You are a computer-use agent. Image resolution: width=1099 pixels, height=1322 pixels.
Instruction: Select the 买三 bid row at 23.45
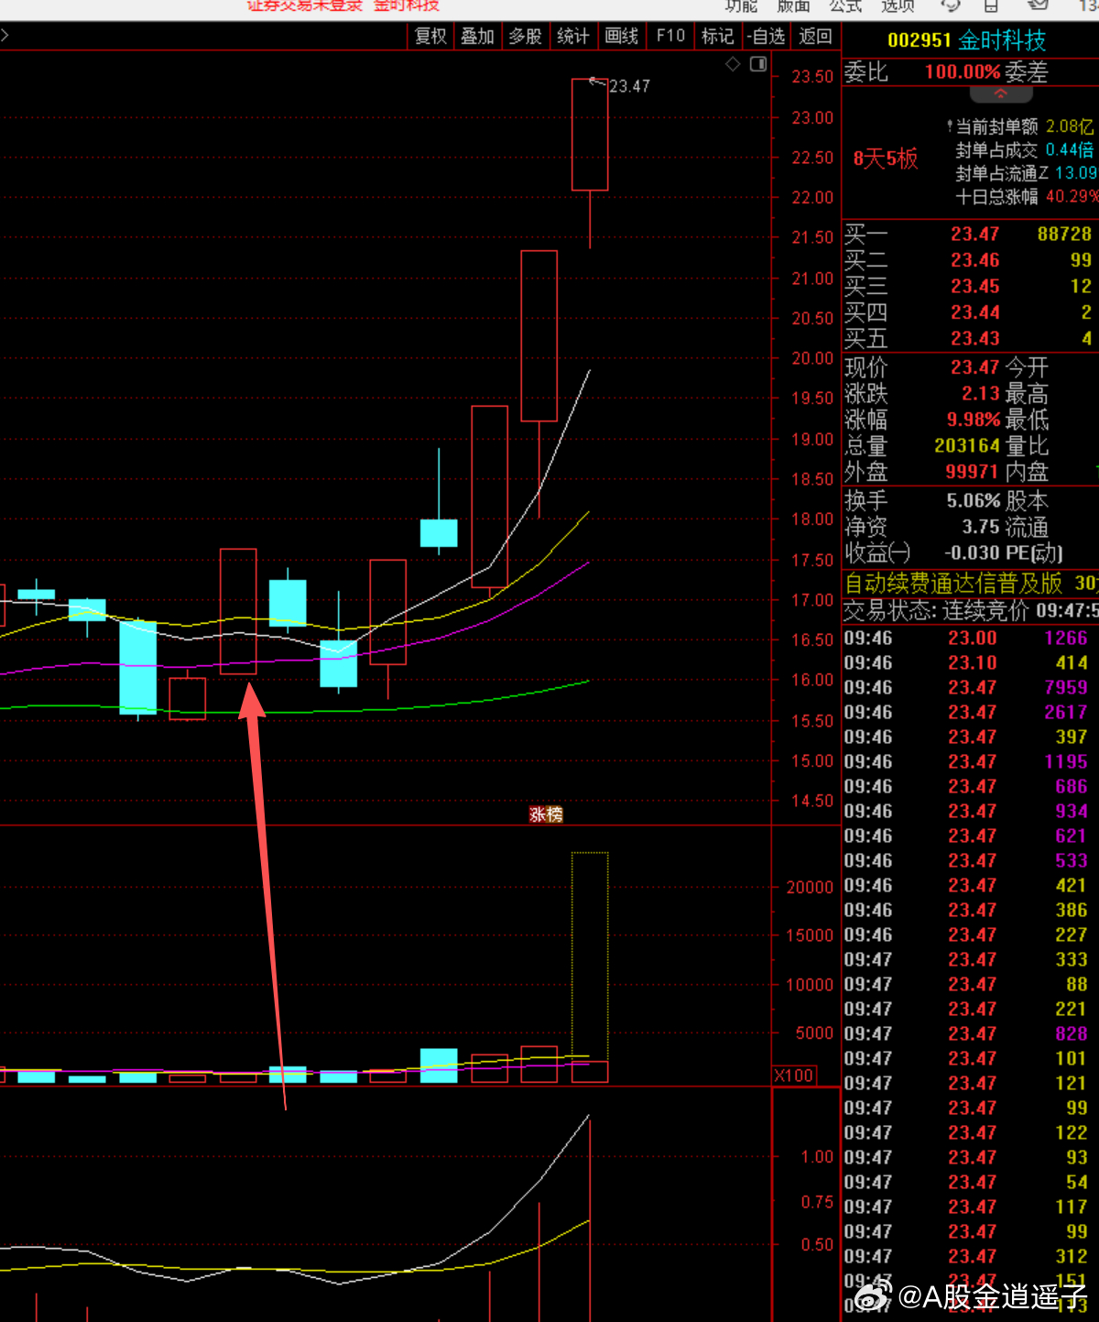point(969,287)
